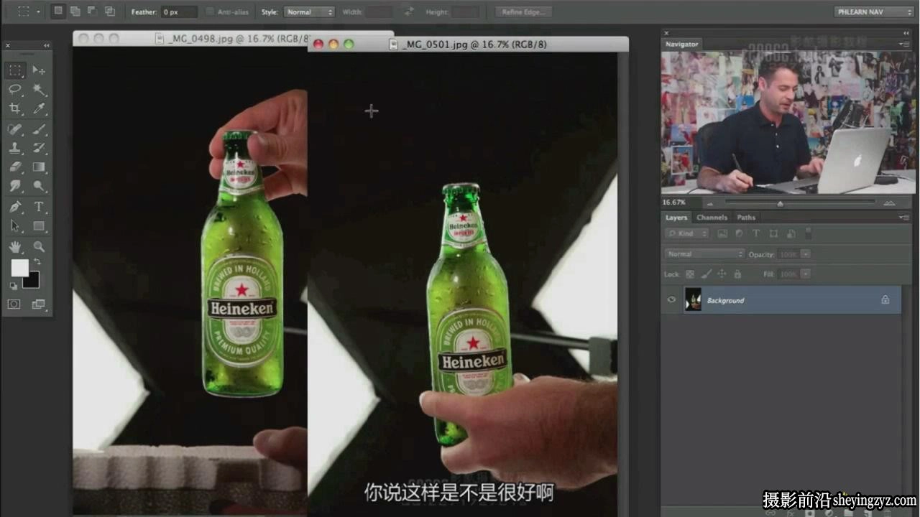Viewport: 920px width, 517px height.
Task: Open the Fill slider arrow
Action: (806, 274)
